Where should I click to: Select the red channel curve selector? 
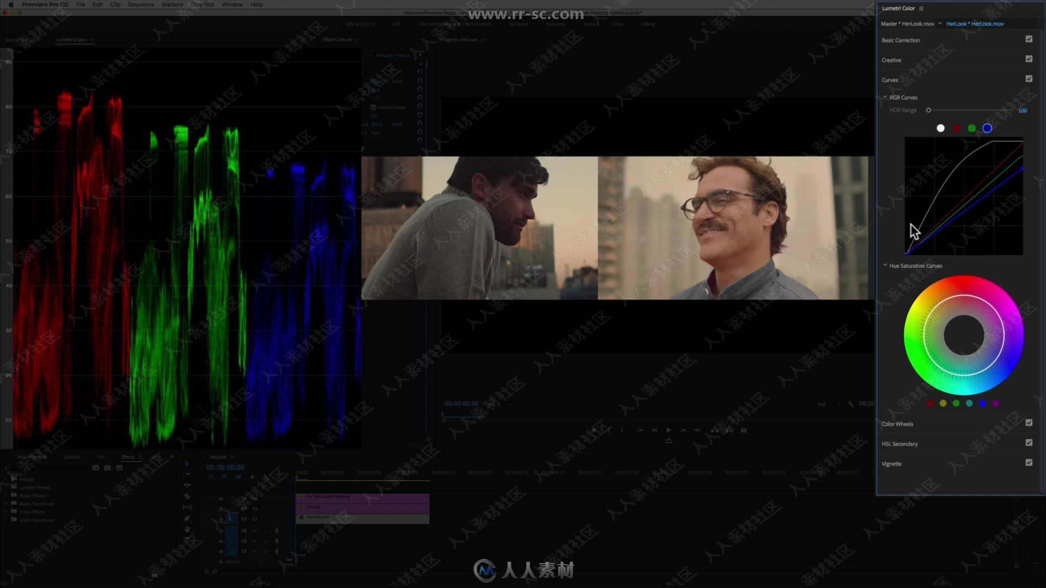pos(956,128)
